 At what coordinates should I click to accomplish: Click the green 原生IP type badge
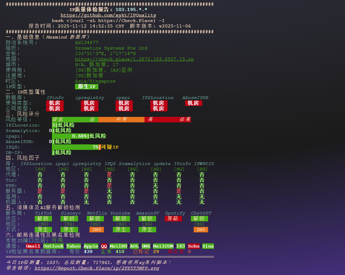point(86,86)
